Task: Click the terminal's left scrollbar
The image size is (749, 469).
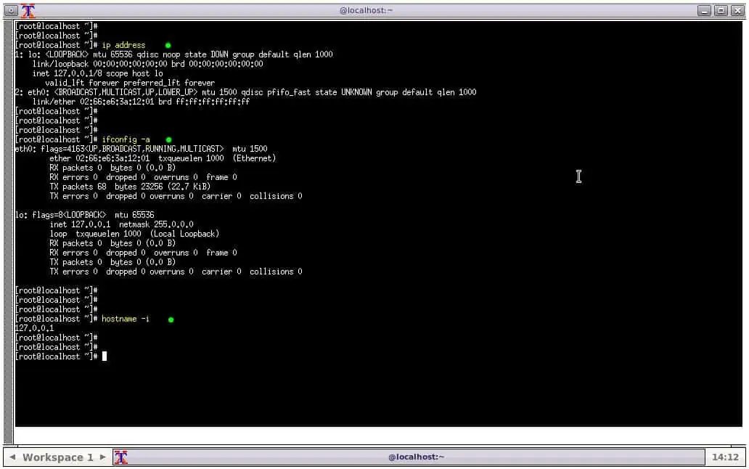Action: point(8,232)
